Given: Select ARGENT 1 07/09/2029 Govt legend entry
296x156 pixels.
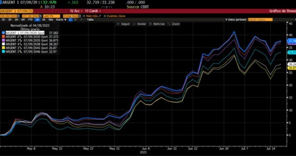Looking at the screenshot, I should (x=26, y=33).
